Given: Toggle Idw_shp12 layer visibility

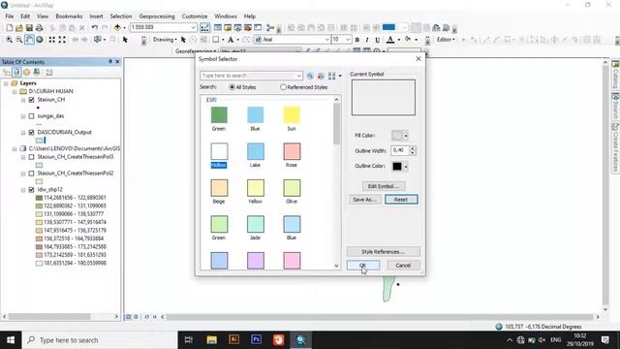Looking at the screenshot, I should 32,190.
